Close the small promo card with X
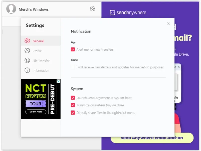Viewport: 201px width, 151px height. pyautogui.click(x=179, y=67)
